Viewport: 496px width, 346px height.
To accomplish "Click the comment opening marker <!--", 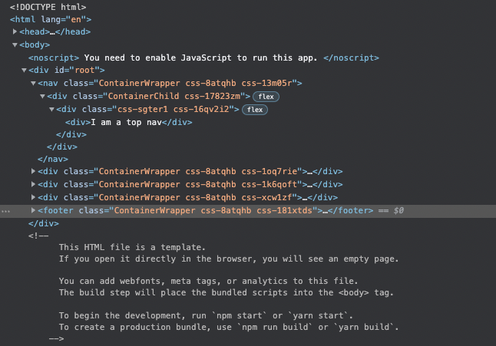I will point(38,236).
